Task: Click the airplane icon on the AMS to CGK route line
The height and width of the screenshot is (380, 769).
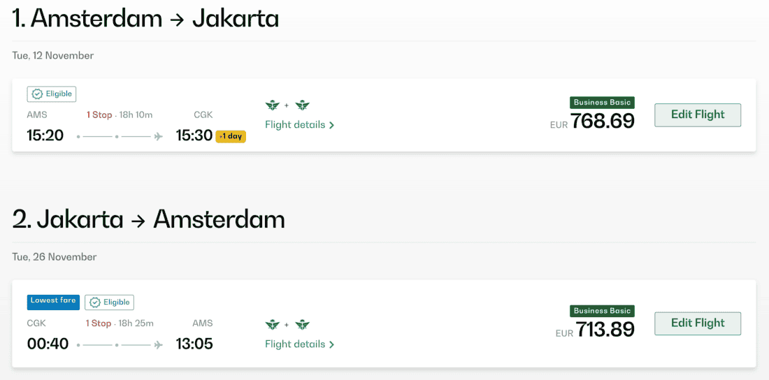Action: 159,136
